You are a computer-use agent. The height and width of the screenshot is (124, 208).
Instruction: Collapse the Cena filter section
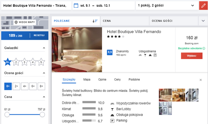coord(44,97)
